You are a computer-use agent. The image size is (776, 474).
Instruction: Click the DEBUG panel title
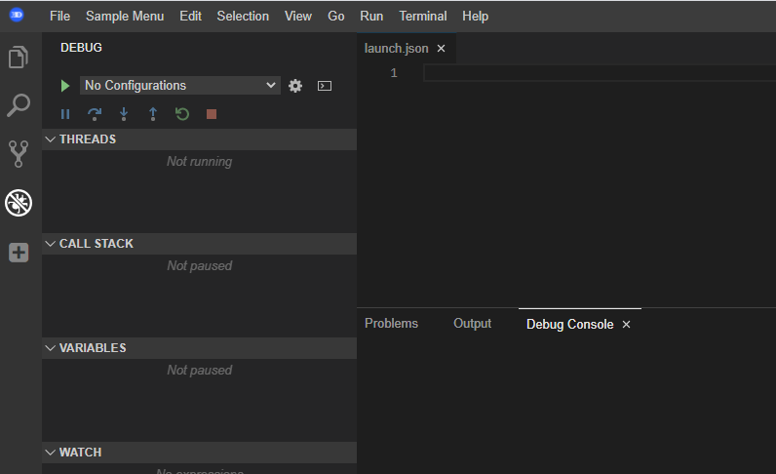pos(81,48)
